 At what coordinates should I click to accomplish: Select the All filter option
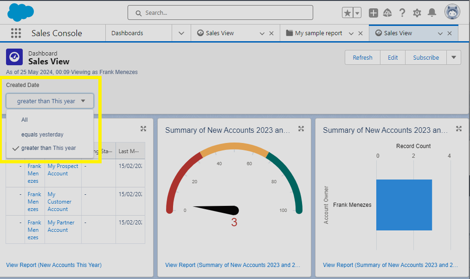pos(50,120)
